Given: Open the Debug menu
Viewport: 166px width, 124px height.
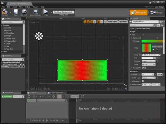Looking at the screenshot, I should coord(28,7).
